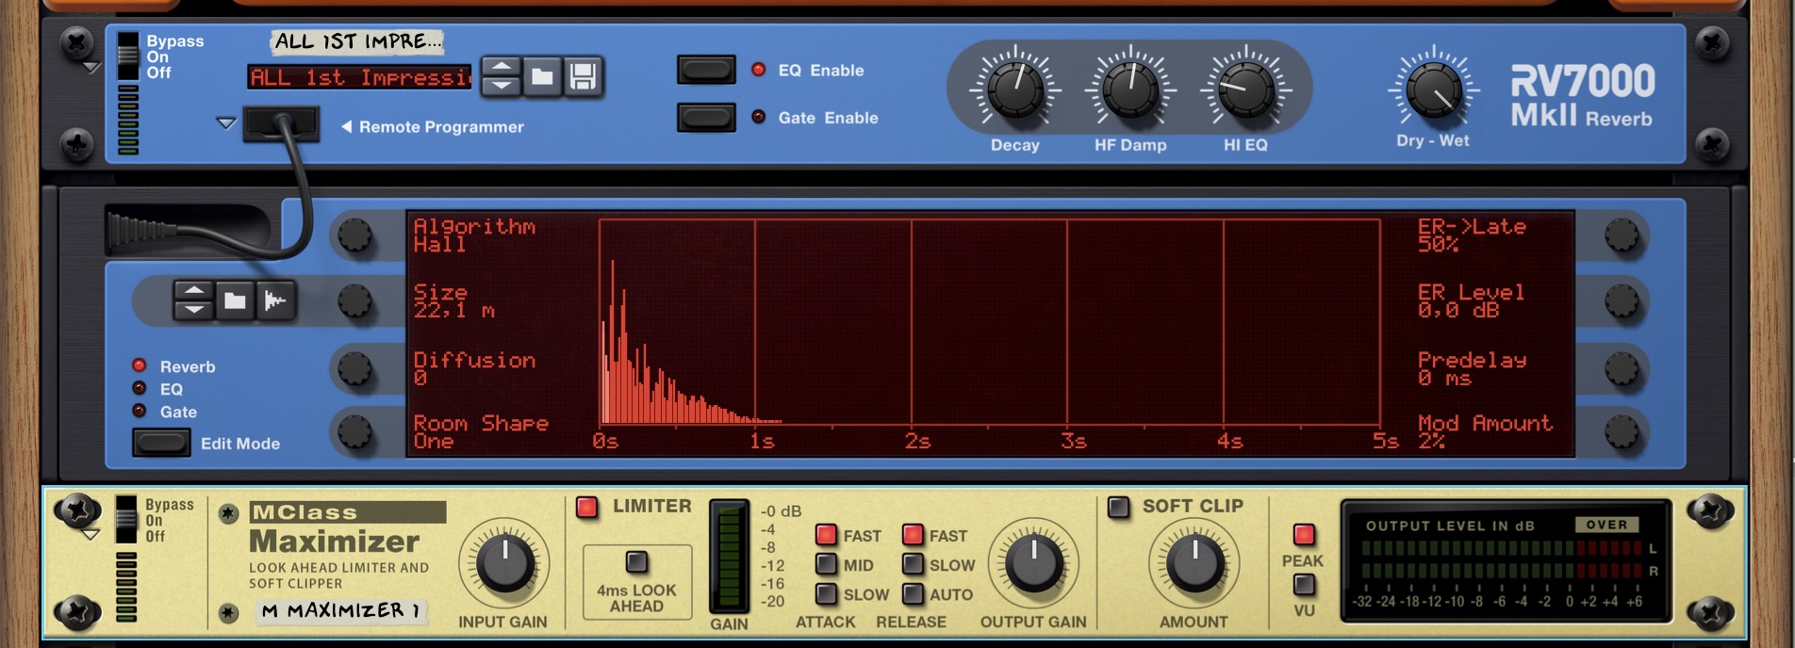Adjust the HF Damp knob

coord(1130,89)
